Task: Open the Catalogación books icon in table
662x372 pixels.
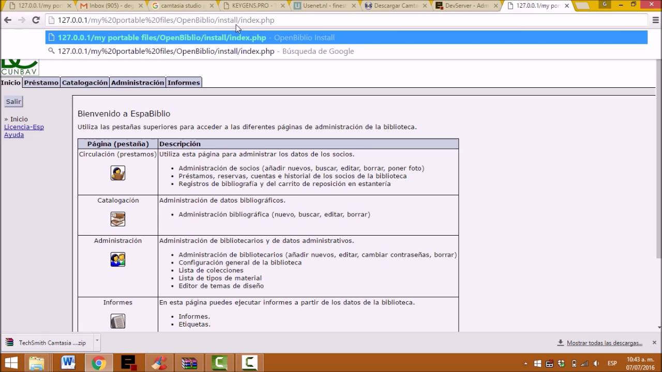Action: click(x=118, y=219)
